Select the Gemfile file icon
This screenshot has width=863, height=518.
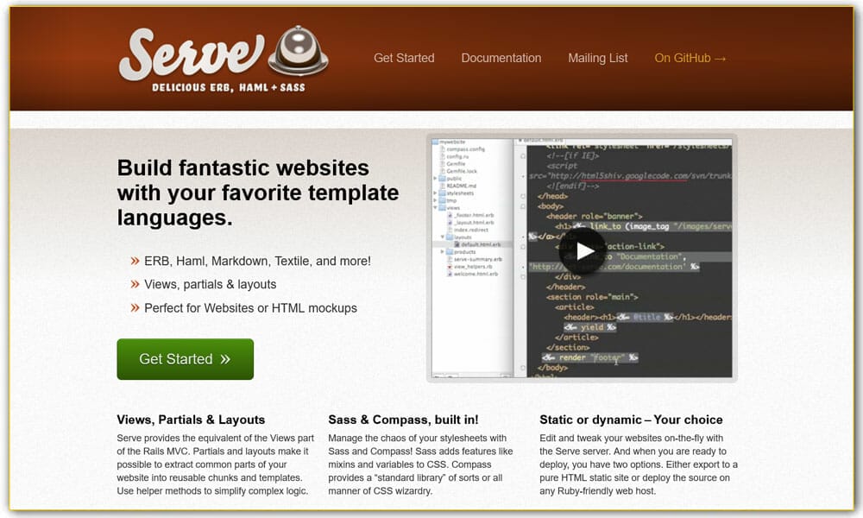click(442, 165)
